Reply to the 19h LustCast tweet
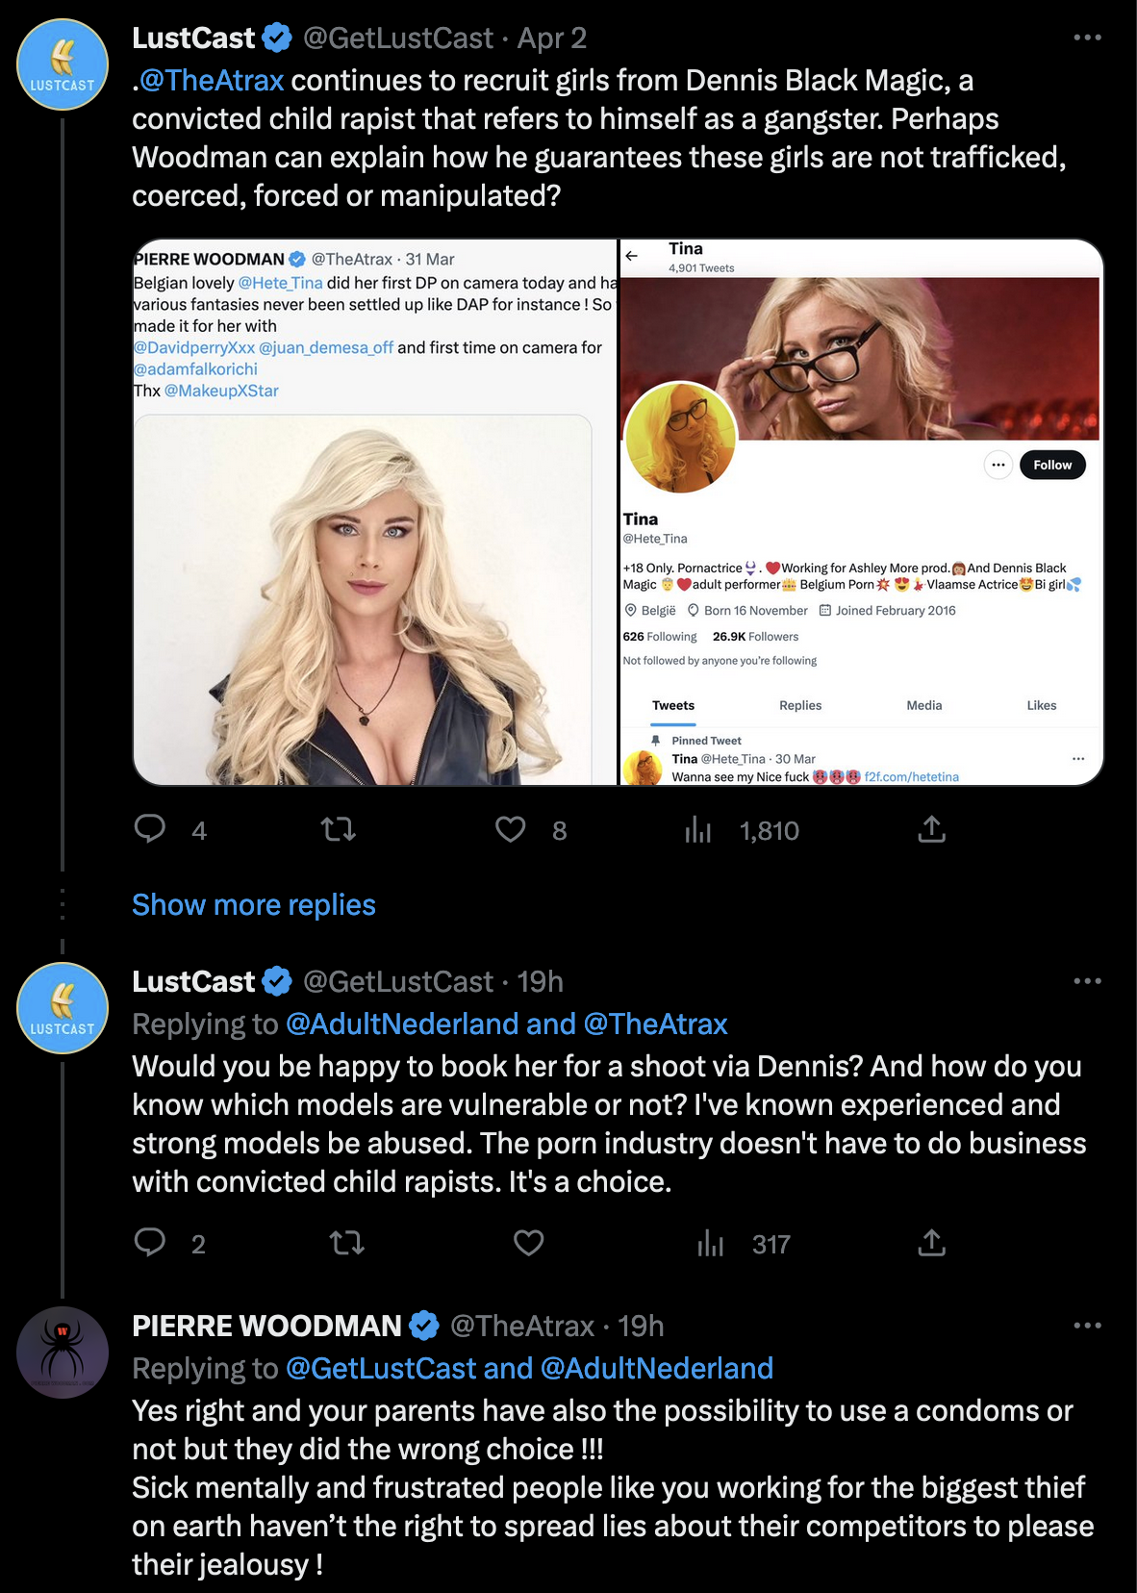This screenshot has height=1593, width=1137. [150, 1243]
